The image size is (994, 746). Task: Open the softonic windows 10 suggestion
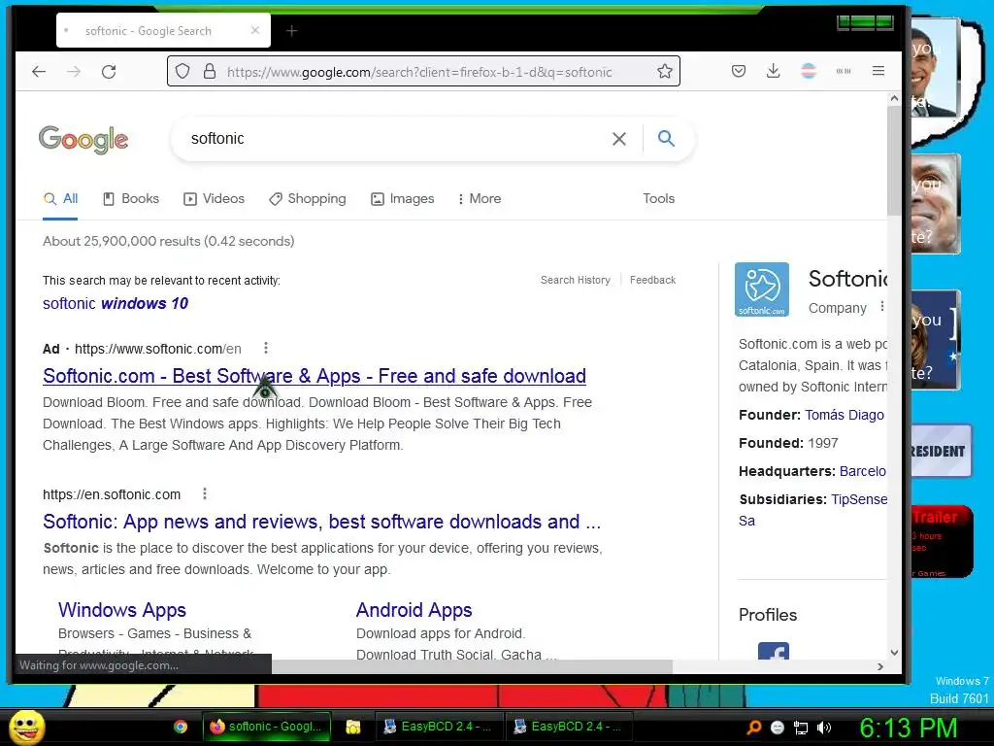pos(116,303)
